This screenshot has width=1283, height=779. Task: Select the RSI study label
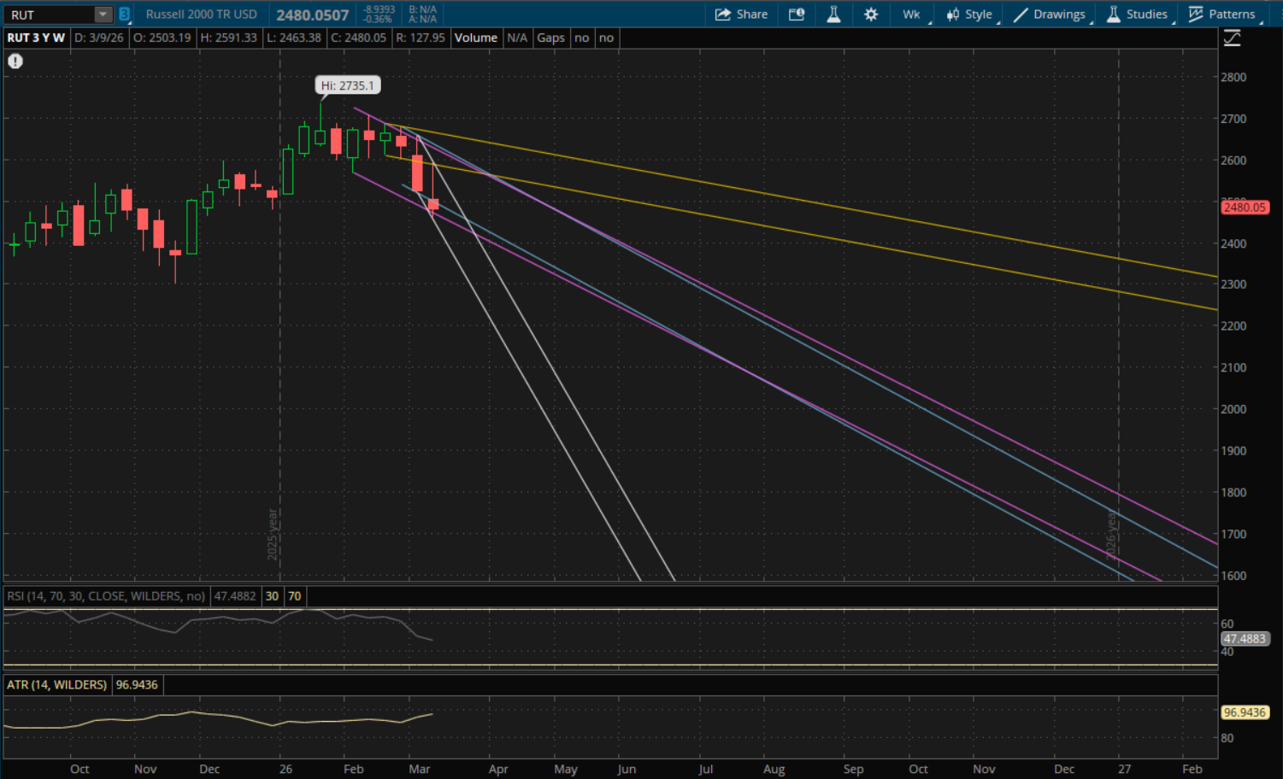coord(106,596)
